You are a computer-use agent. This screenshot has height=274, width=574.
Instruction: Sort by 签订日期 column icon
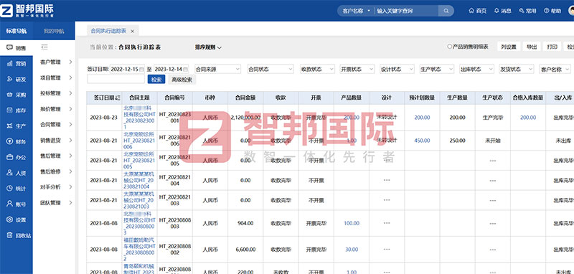118,98
